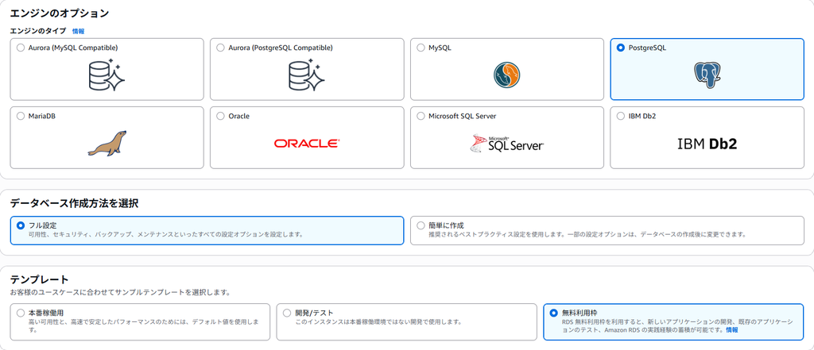Select the フル設定 radio button
Screen dimensions: 814x350
(20, 225)
